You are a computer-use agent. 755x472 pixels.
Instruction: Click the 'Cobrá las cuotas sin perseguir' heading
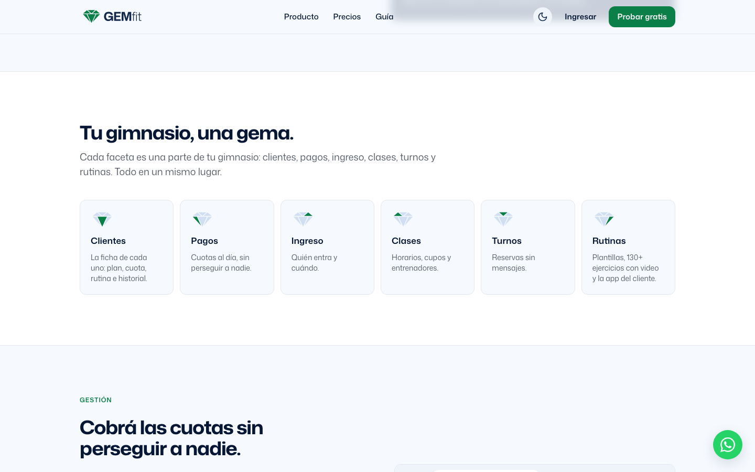click(171, 438)
